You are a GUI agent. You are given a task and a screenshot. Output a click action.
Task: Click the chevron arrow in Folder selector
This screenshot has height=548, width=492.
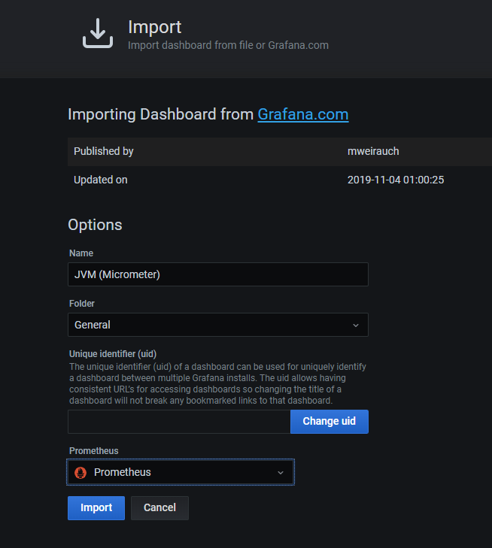coord(356,325)
